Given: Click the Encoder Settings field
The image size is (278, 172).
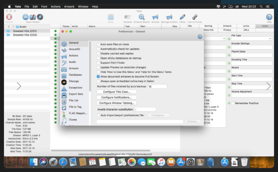Looking at the screenshot, I should [x=252, y=47].
